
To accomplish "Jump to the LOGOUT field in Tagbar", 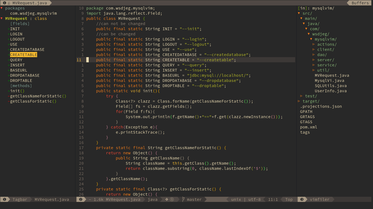I will (17, 39).
